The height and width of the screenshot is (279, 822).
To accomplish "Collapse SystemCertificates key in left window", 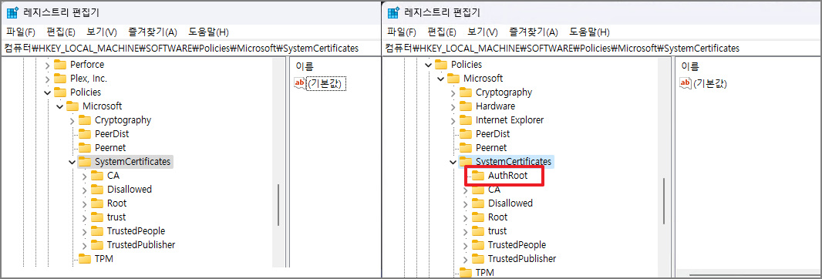I will (72, 162).
